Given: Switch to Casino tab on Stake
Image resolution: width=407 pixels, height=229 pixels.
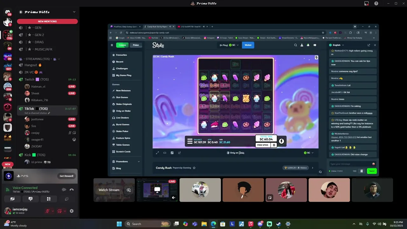Looking at the screenshot, I should pyautogui.click(x=122, y=45).
